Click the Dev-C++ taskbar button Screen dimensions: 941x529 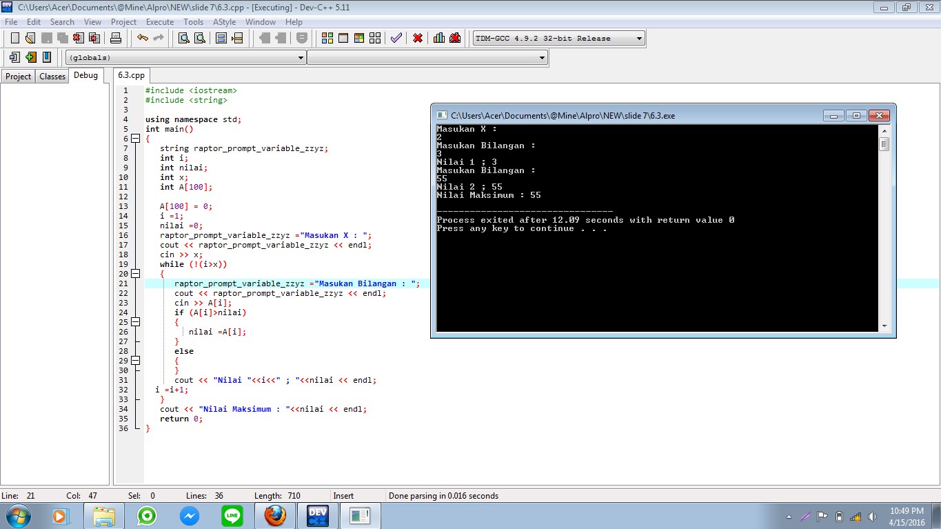(317, 515)
